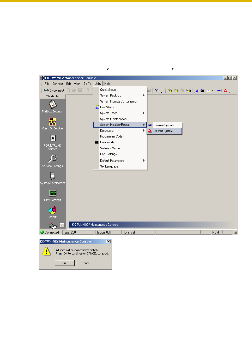Viewport: 252px width, 364px height.
Task: Select Programmer Code entry
Action: pyautogui.click(x=120, y=136)
